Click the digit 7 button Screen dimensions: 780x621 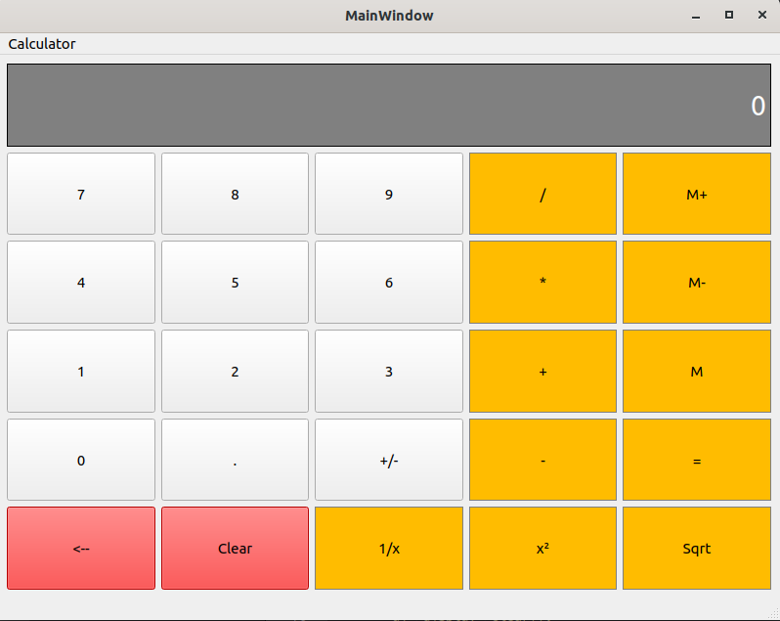(81, 194)
